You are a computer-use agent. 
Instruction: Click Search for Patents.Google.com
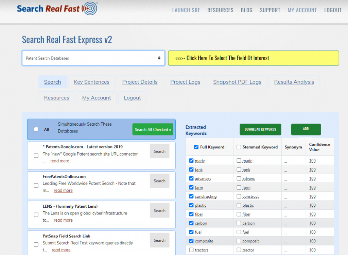[x=160, y=151]
